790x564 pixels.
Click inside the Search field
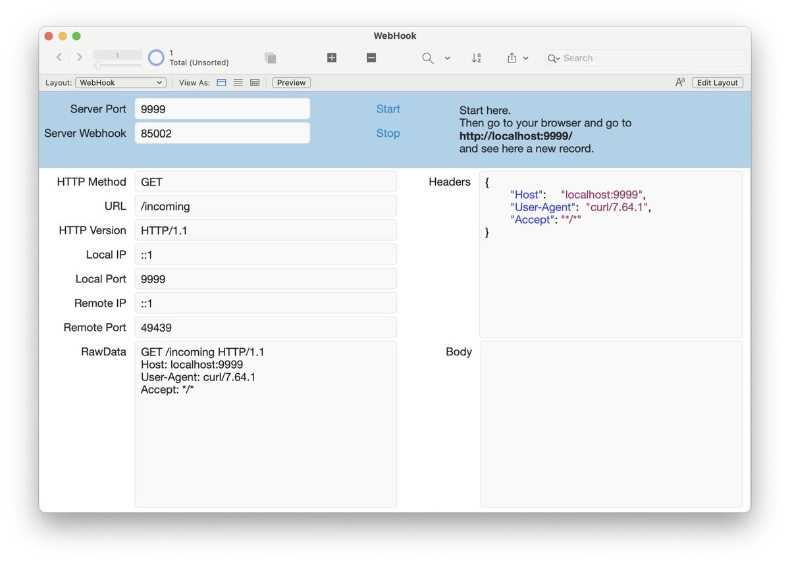click(644, 58)
